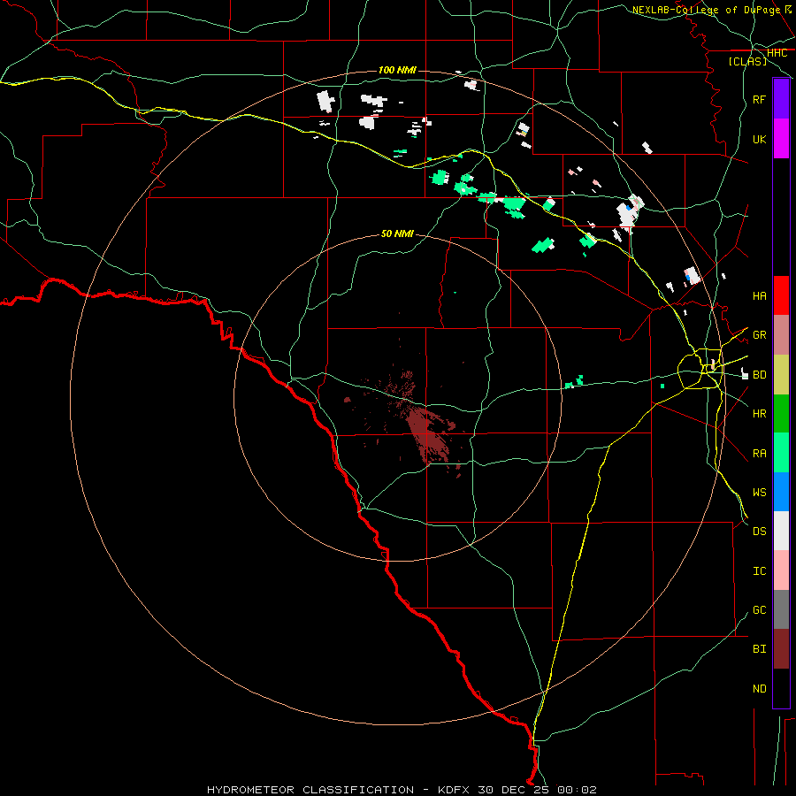Click the GR legend label

(759, 335)
